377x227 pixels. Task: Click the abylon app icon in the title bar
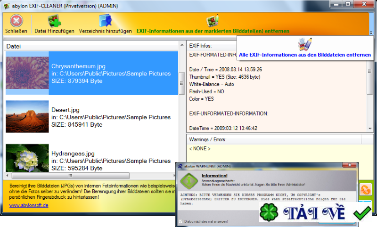pos(7,6)
